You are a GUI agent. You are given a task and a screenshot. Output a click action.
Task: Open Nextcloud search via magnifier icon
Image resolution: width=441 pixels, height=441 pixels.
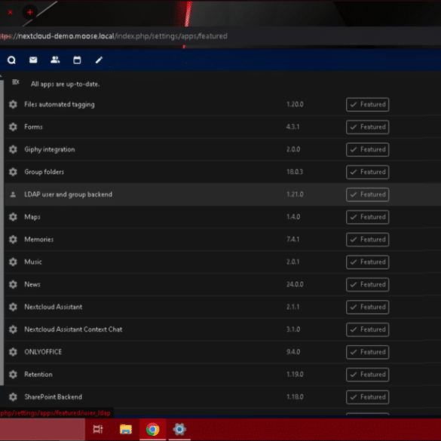(11, 60)
